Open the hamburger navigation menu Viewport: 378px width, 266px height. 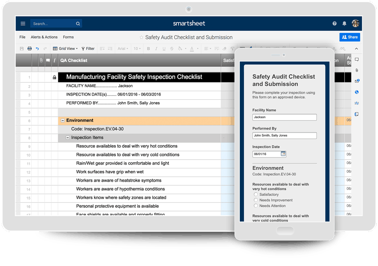coord(23,23)
